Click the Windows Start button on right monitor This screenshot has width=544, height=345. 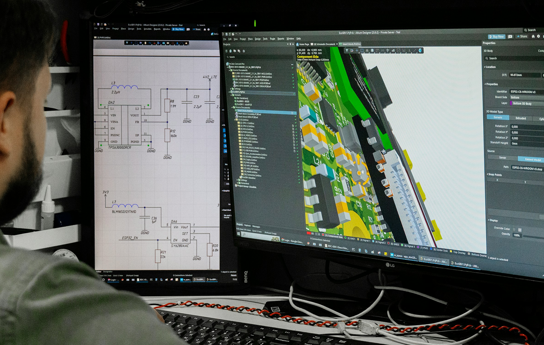pyautogui.click(x=238, y=234)
